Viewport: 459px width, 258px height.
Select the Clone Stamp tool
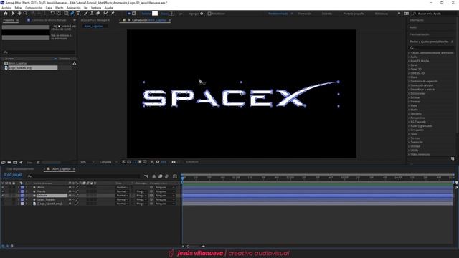click(92, 14)
